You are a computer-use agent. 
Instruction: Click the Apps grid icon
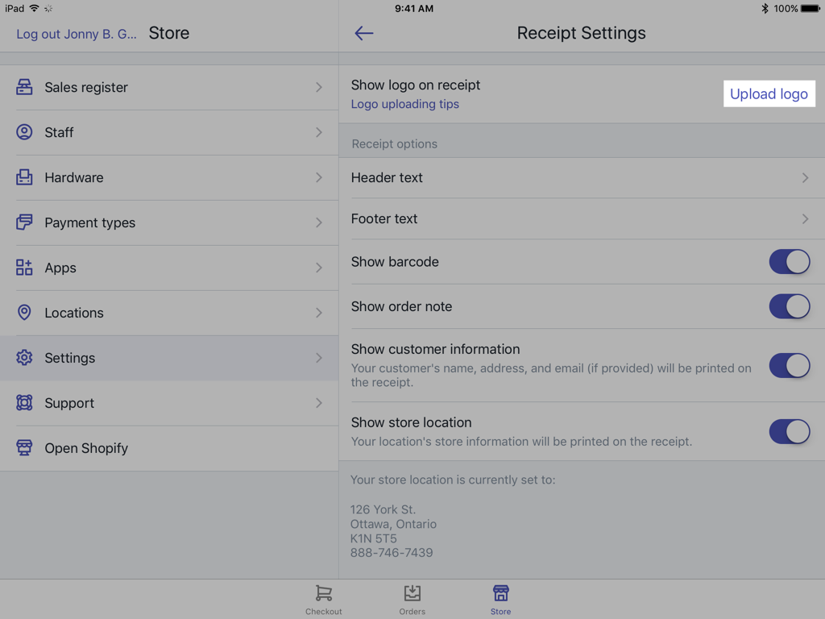(x=24, y=268)
